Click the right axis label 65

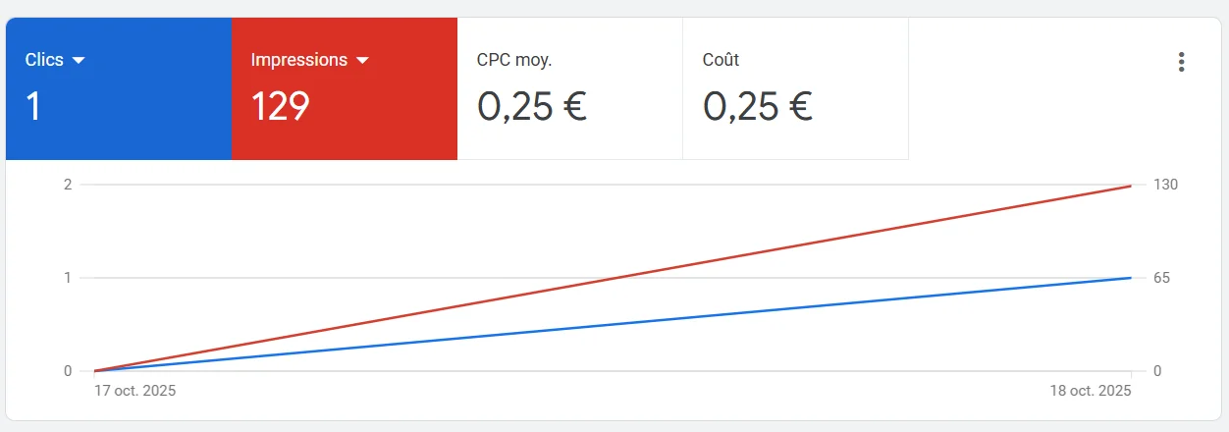point(1161,278)
